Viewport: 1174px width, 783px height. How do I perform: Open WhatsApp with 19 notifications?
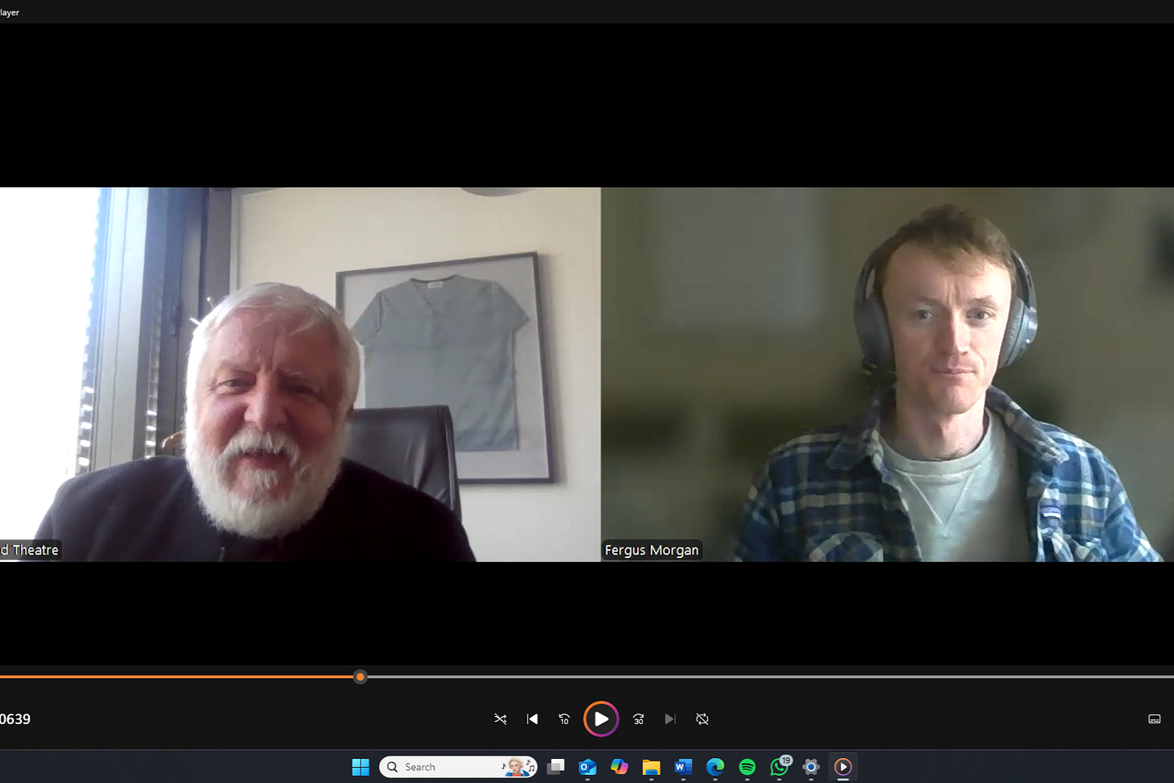point(780,767)
